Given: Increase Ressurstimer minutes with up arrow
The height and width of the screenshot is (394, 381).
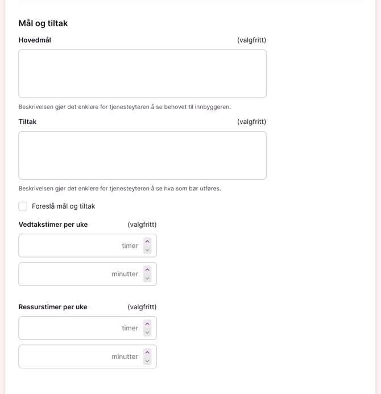Looking at the screenshot, I should (147, 352).
